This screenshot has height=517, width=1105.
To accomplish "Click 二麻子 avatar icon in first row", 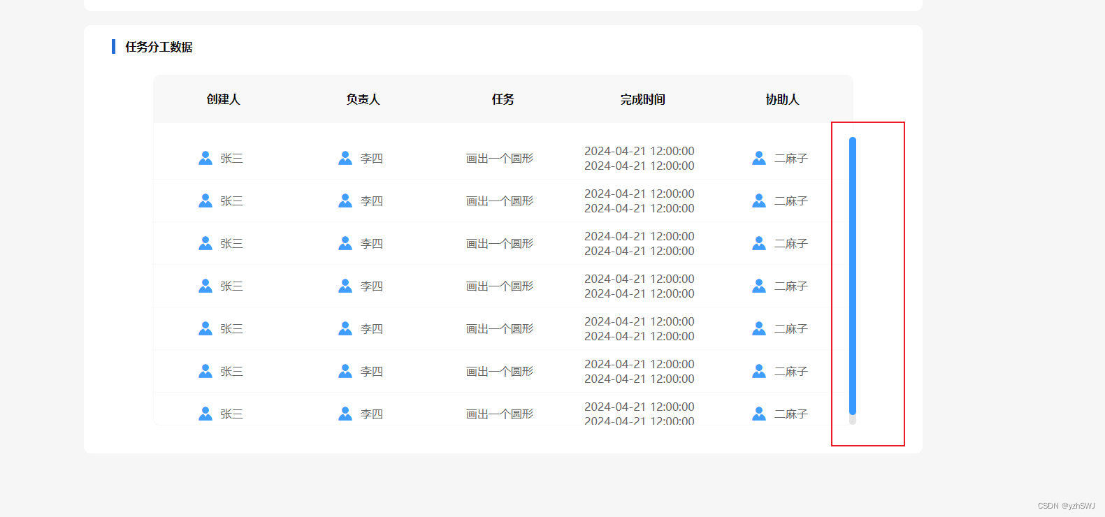I will [x=759, y=158].
